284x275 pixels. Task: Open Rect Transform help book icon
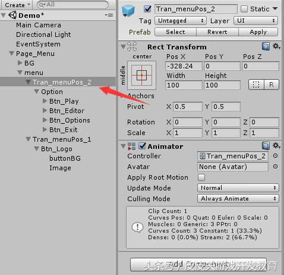(266, 46)
